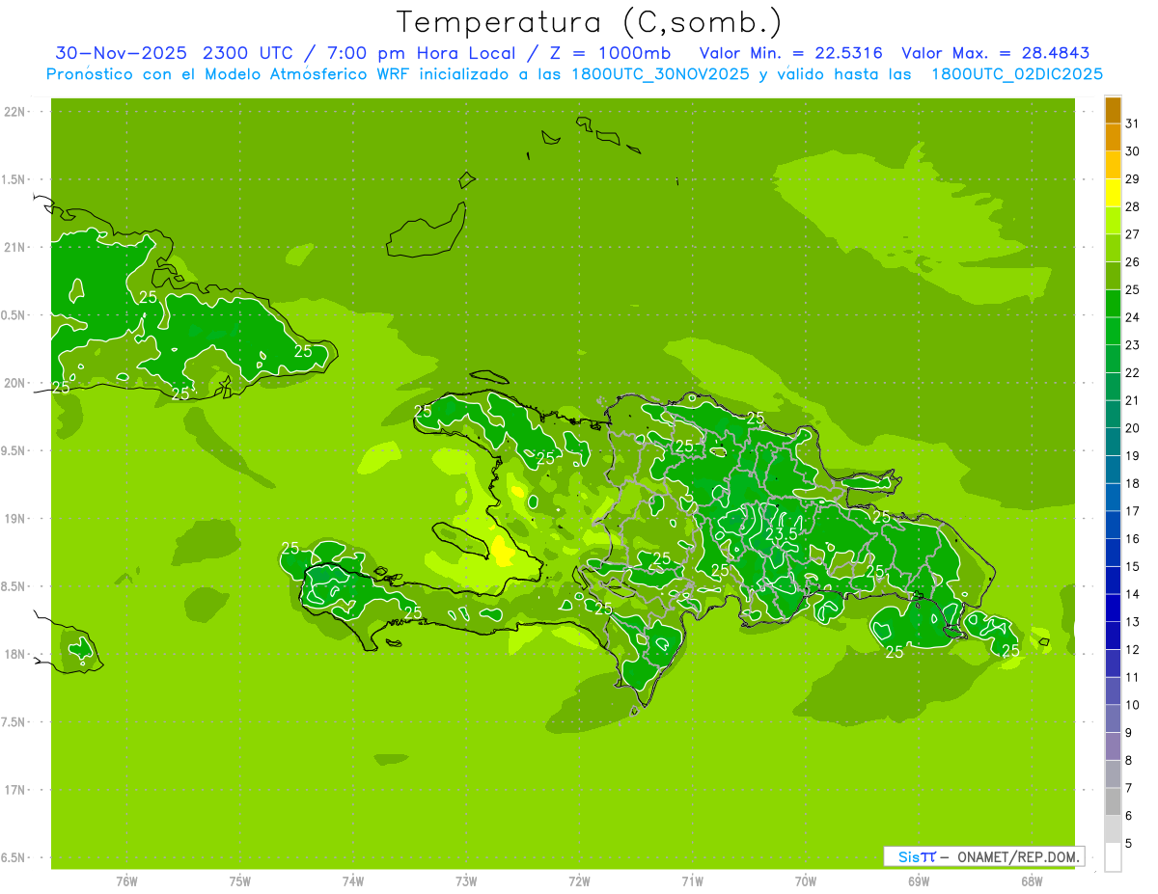Click the yellow warm spot in Haiti

(503, 551)
